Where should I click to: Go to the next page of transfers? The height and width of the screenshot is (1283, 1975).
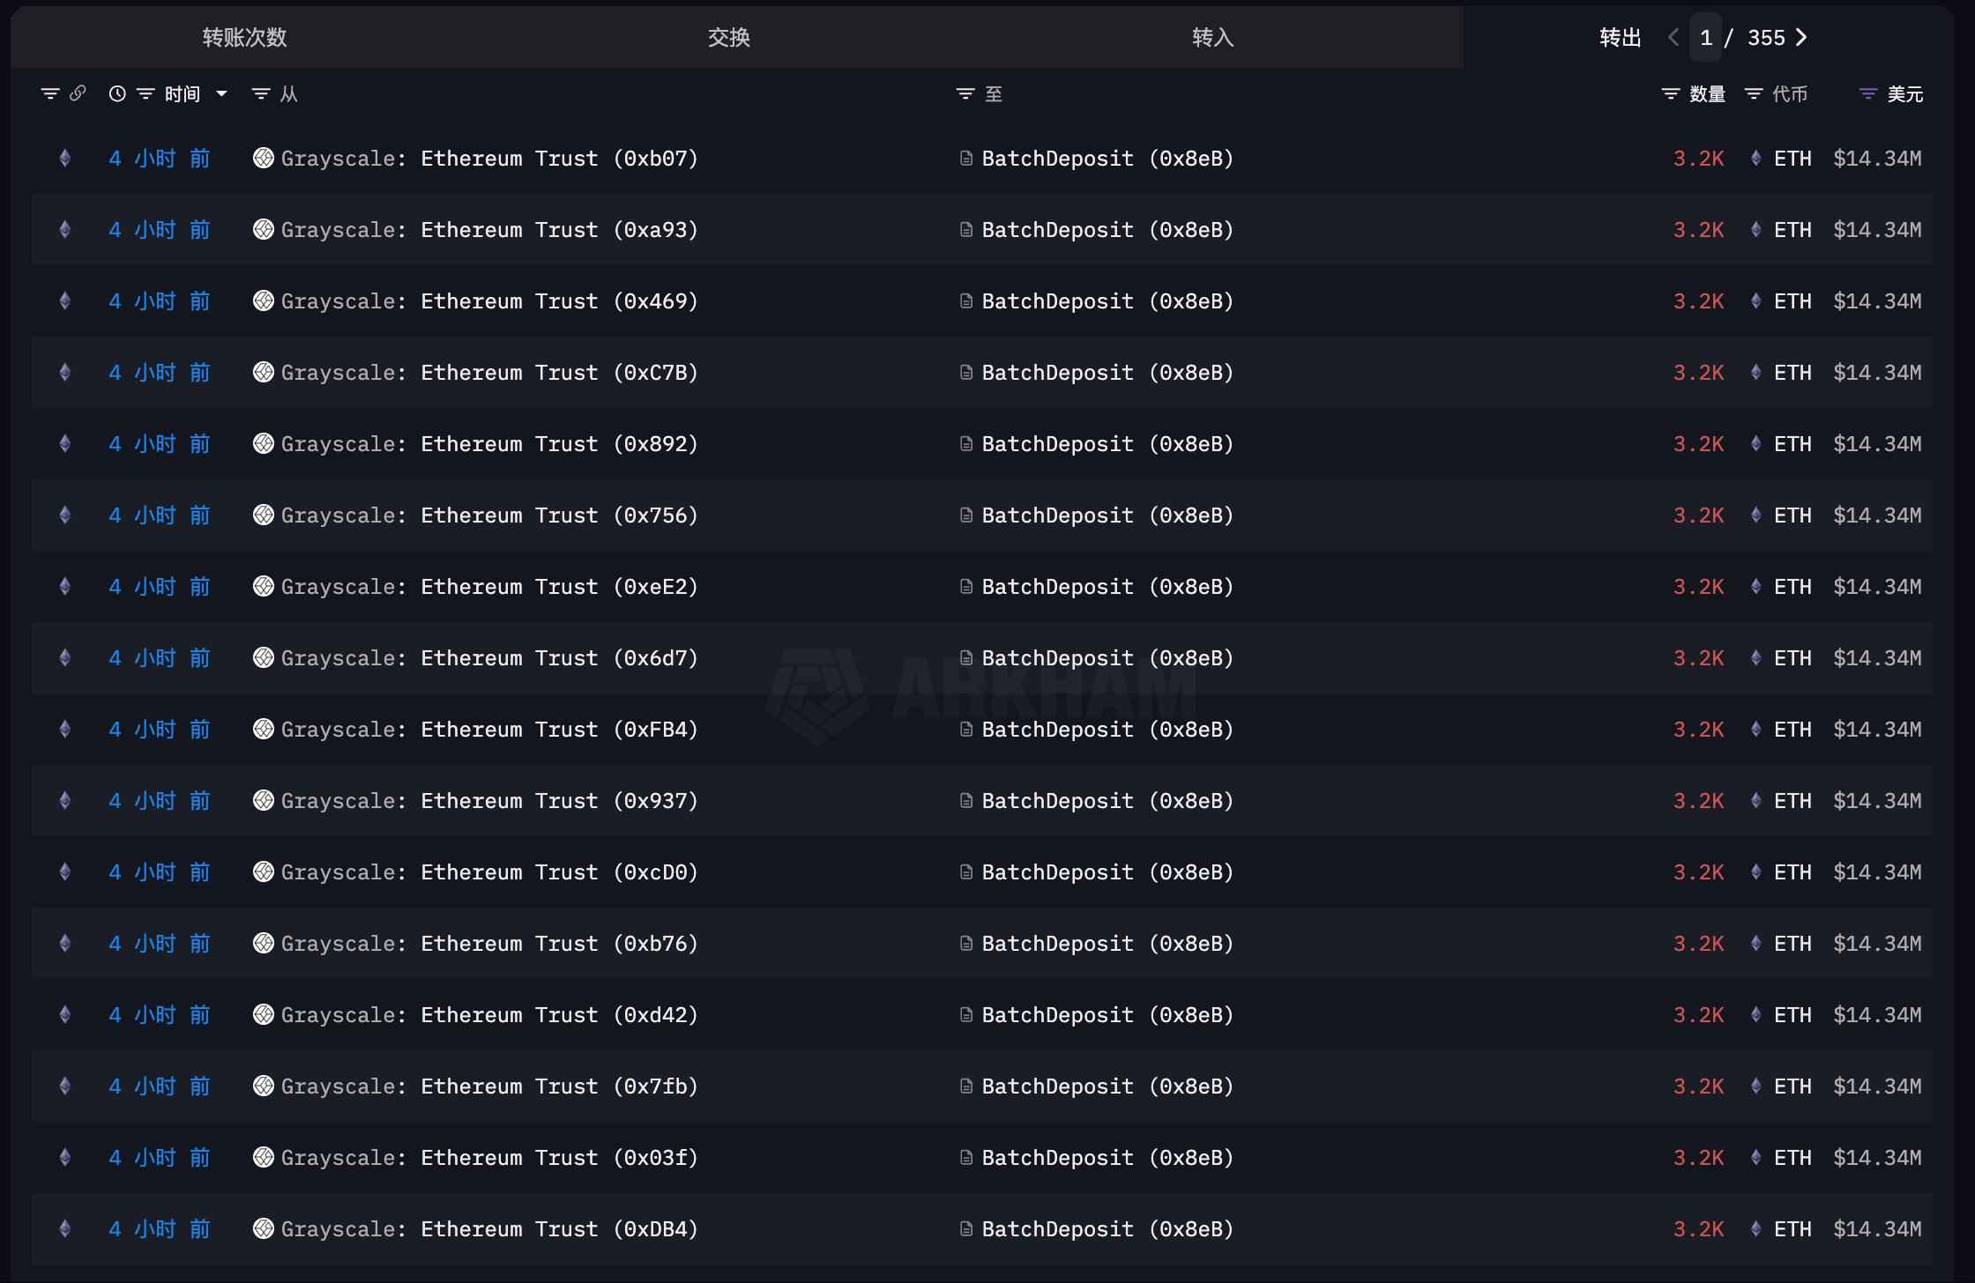pos(1801,38)
